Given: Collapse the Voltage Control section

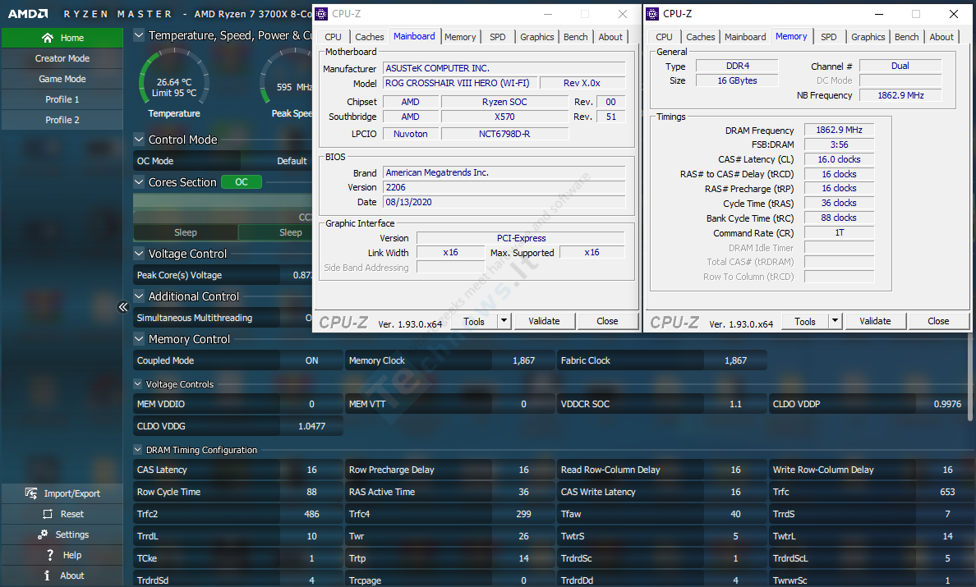Looking at the screenshot, I should (139, 253).
